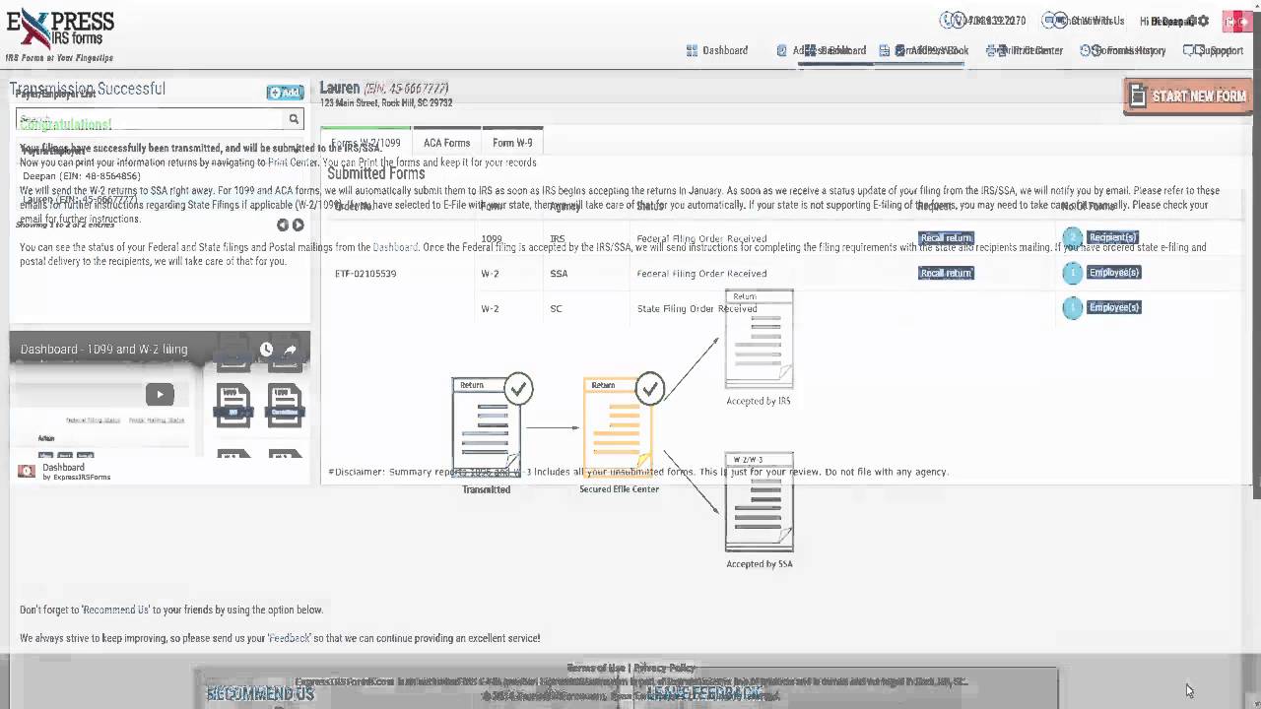Click the 'Feedback' link in the message
Image resolution: width=1261 pixels, height=709 pixels.
[290, 638]
